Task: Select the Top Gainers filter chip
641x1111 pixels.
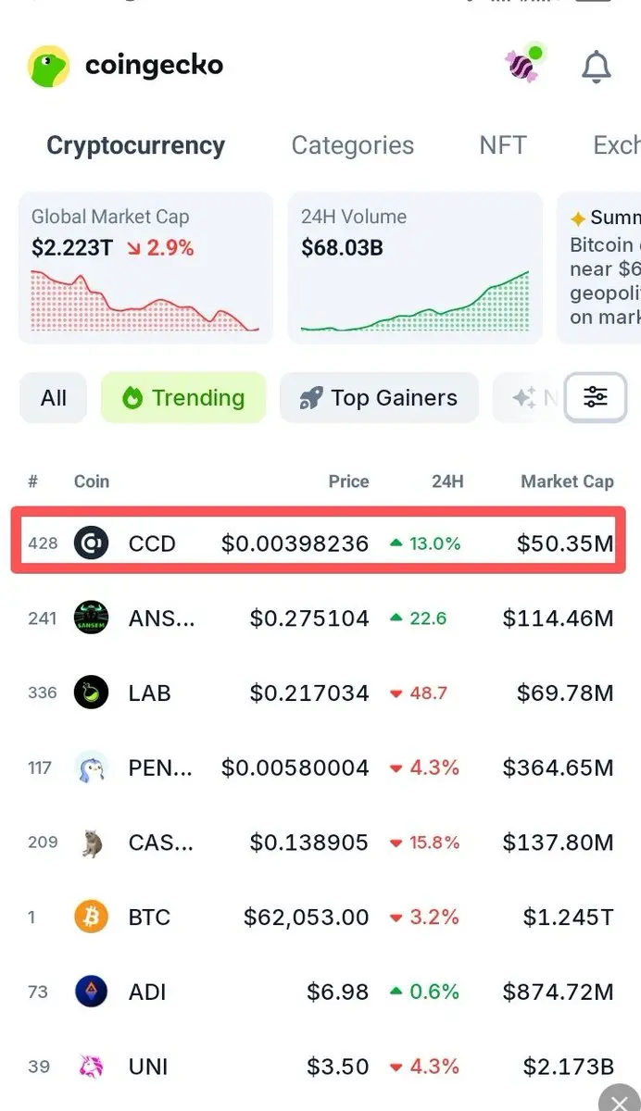Action: click(x=379, y=398)
